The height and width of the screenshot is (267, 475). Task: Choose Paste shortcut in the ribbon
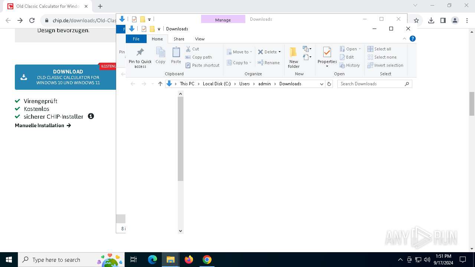[203, 65]
